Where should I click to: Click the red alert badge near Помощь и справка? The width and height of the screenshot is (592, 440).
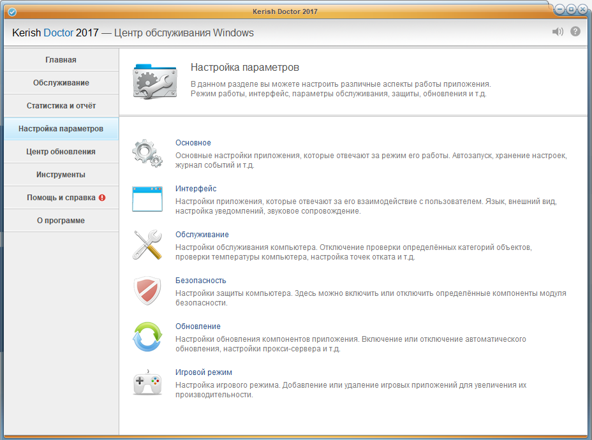coord(102,198)
